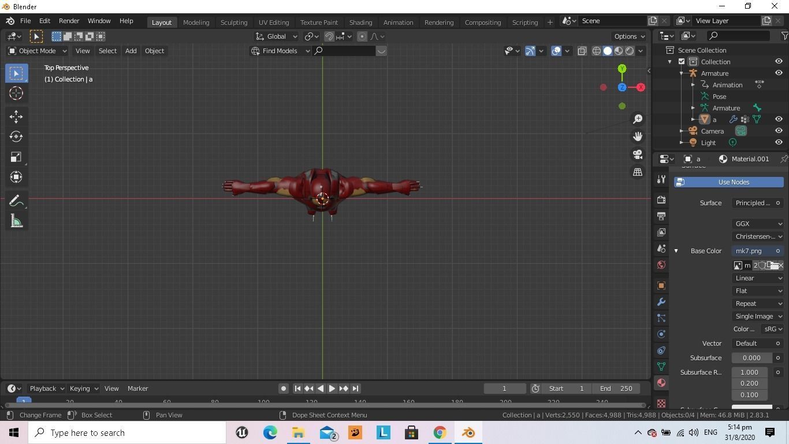This screenshot has height=444, width=789.
Task: Select the Cursor tool in the toolbar
Action: pos(16,93)
